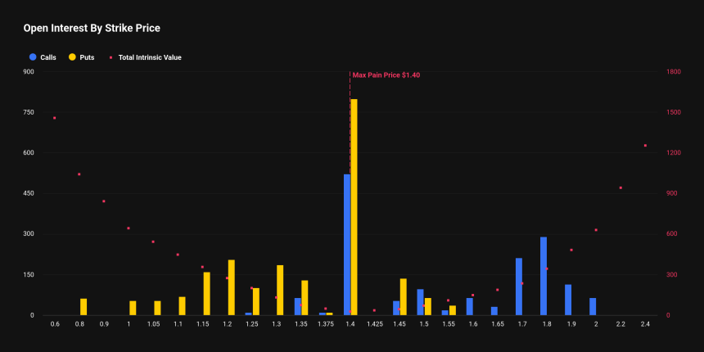
Task: Click the blue Calls bar at 1.4
Action: (346, 244)
